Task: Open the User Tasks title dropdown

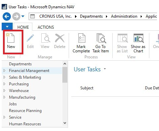Action: pos(105,69)
